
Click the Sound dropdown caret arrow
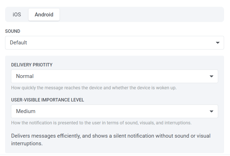(218, 43)
